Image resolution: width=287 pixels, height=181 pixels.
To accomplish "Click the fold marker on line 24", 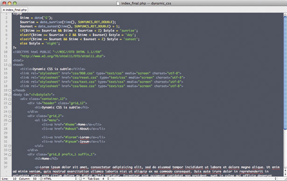I will point(10,112).
